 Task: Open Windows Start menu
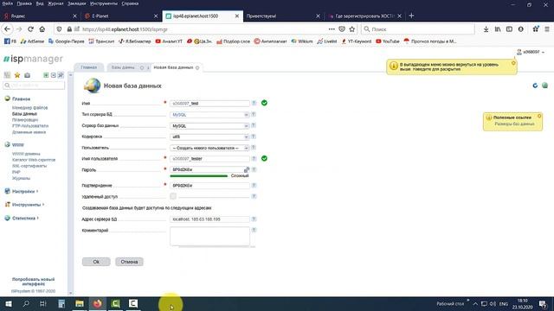coord(8,303)
